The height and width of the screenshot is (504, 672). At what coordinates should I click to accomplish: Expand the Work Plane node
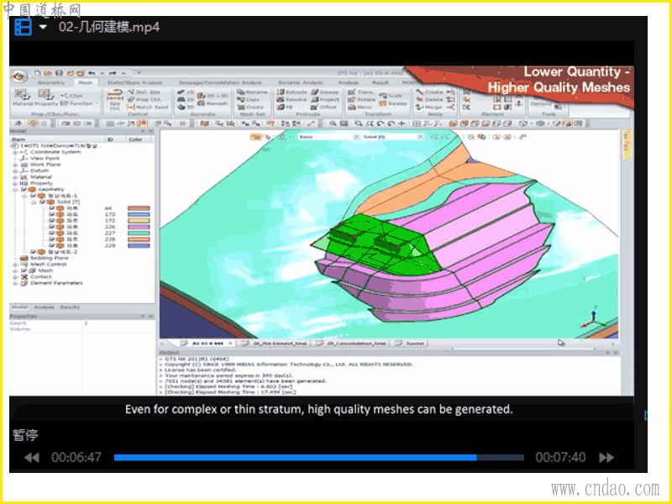click(x=15, y=165)
